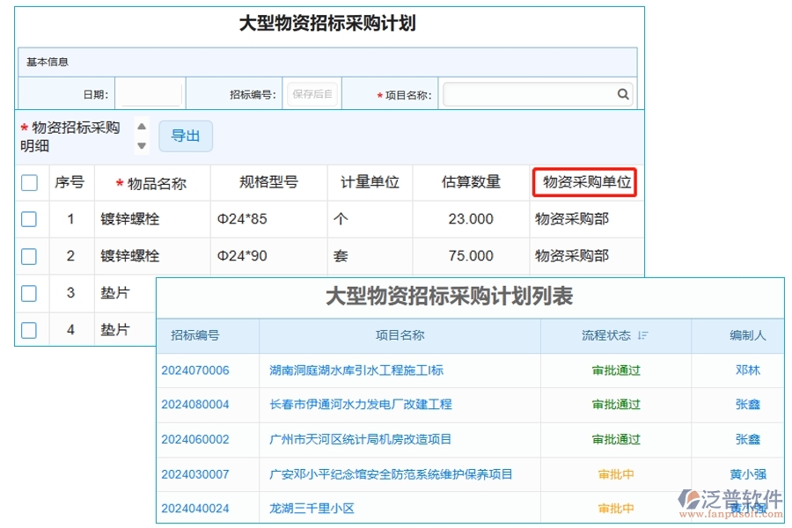Click the up arrow next to 物资招标采购明细
This screenshot has width=792, height=528.
point(142,126)
